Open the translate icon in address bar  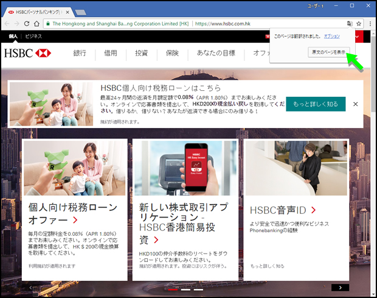tap(350, 23)
